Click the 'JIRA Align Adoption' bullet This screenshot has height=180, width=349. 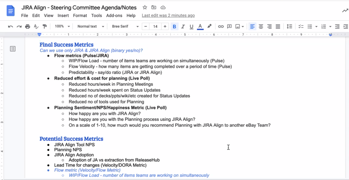(74, 155)
